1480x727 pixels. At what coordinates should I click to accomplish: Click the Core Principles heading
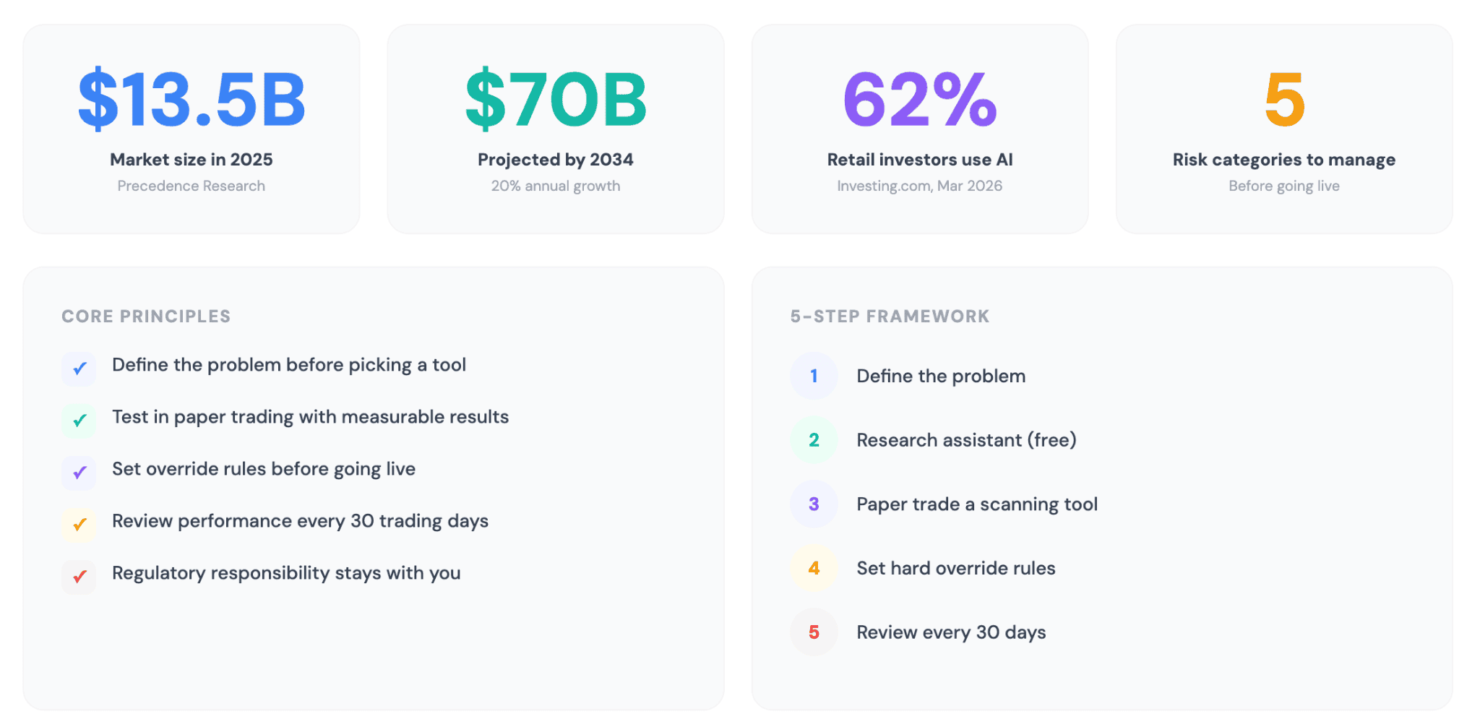point(146,317)
